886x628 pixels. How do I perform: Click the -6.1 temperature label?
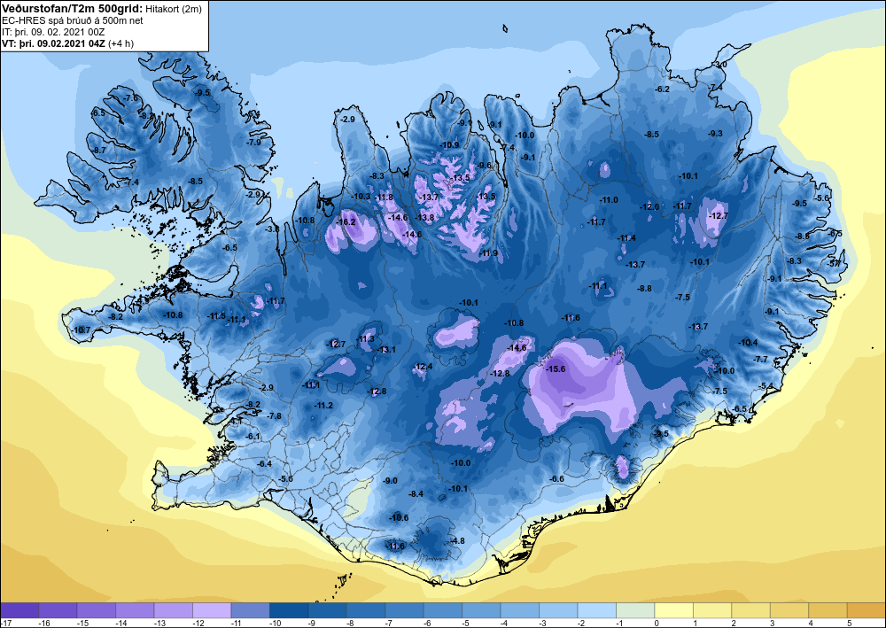pos(253,437)
